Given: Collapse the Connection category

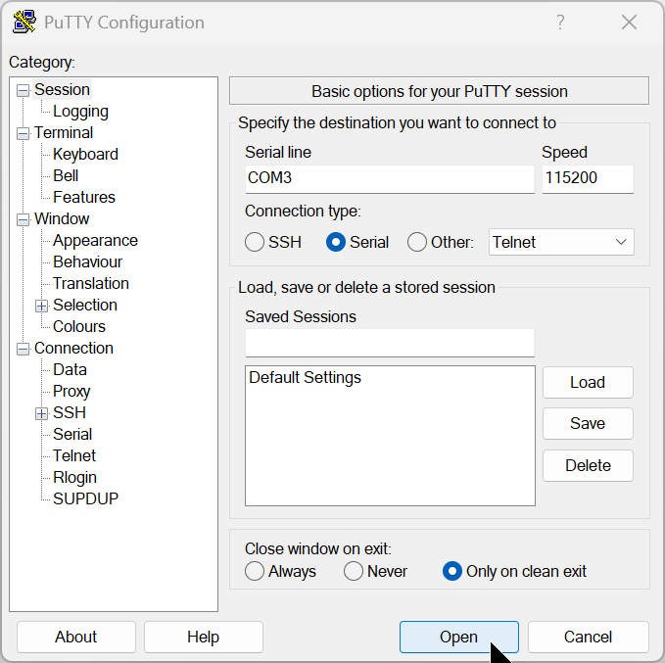Looking at the screenshot, I should [24, 349].
